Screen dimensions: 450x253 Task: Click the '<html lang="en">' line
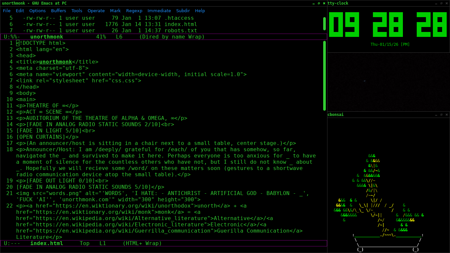[42, 49]
